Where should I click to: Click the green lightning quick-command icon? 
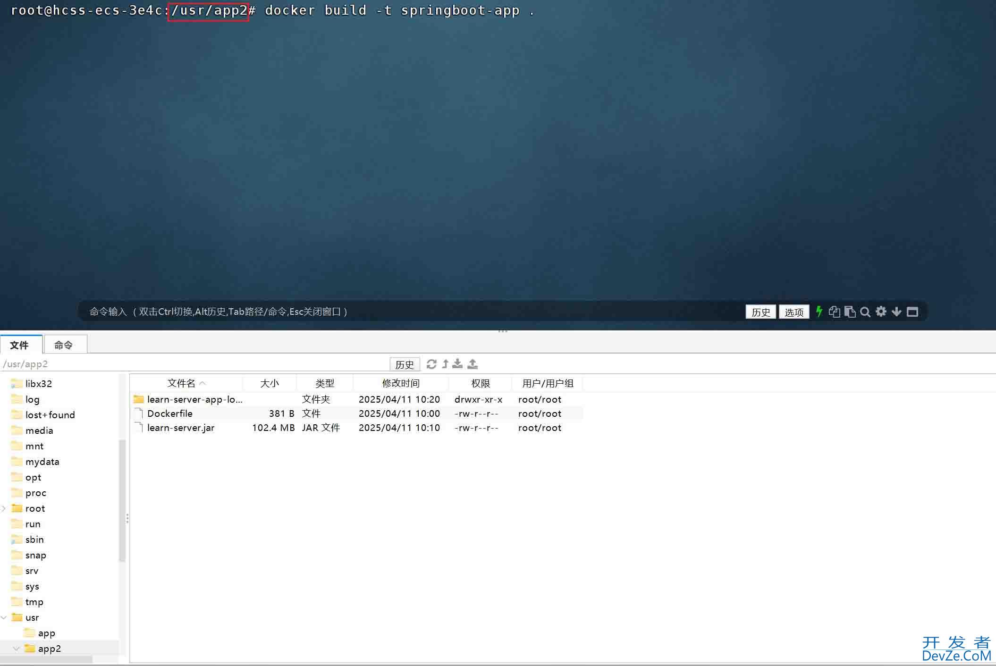(x=819, y=312)
